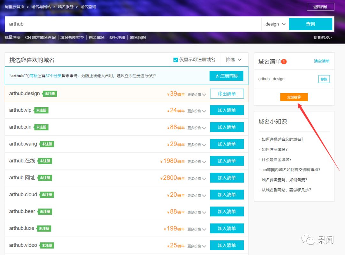Click 加入清单 for arthub.vip
The height and width of the screenshot is (255, 345).
coord(227,110)
